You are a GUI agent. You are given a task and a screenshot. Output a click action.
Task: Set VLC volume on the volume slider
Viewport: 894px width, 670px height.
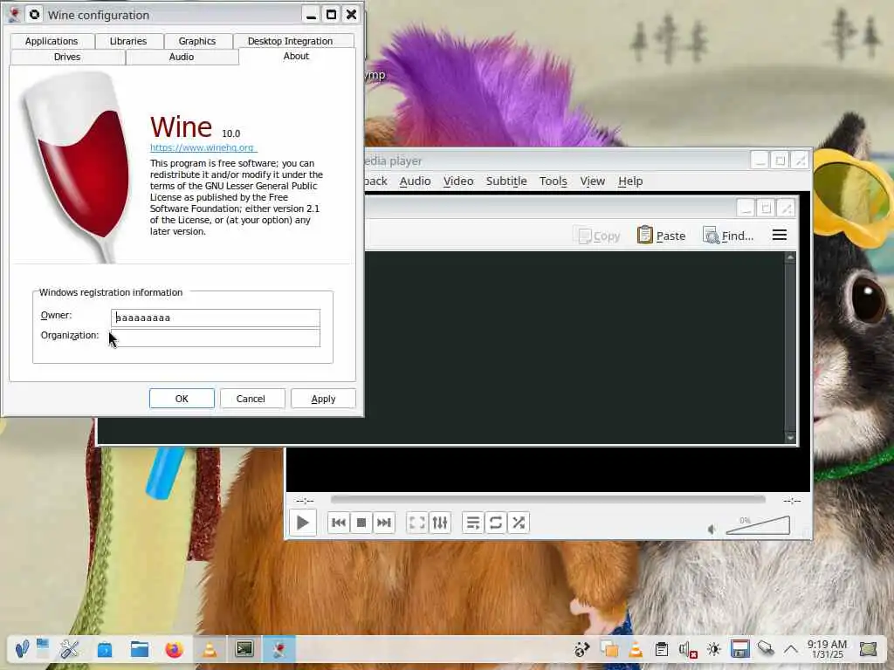(x=758, y=525)
